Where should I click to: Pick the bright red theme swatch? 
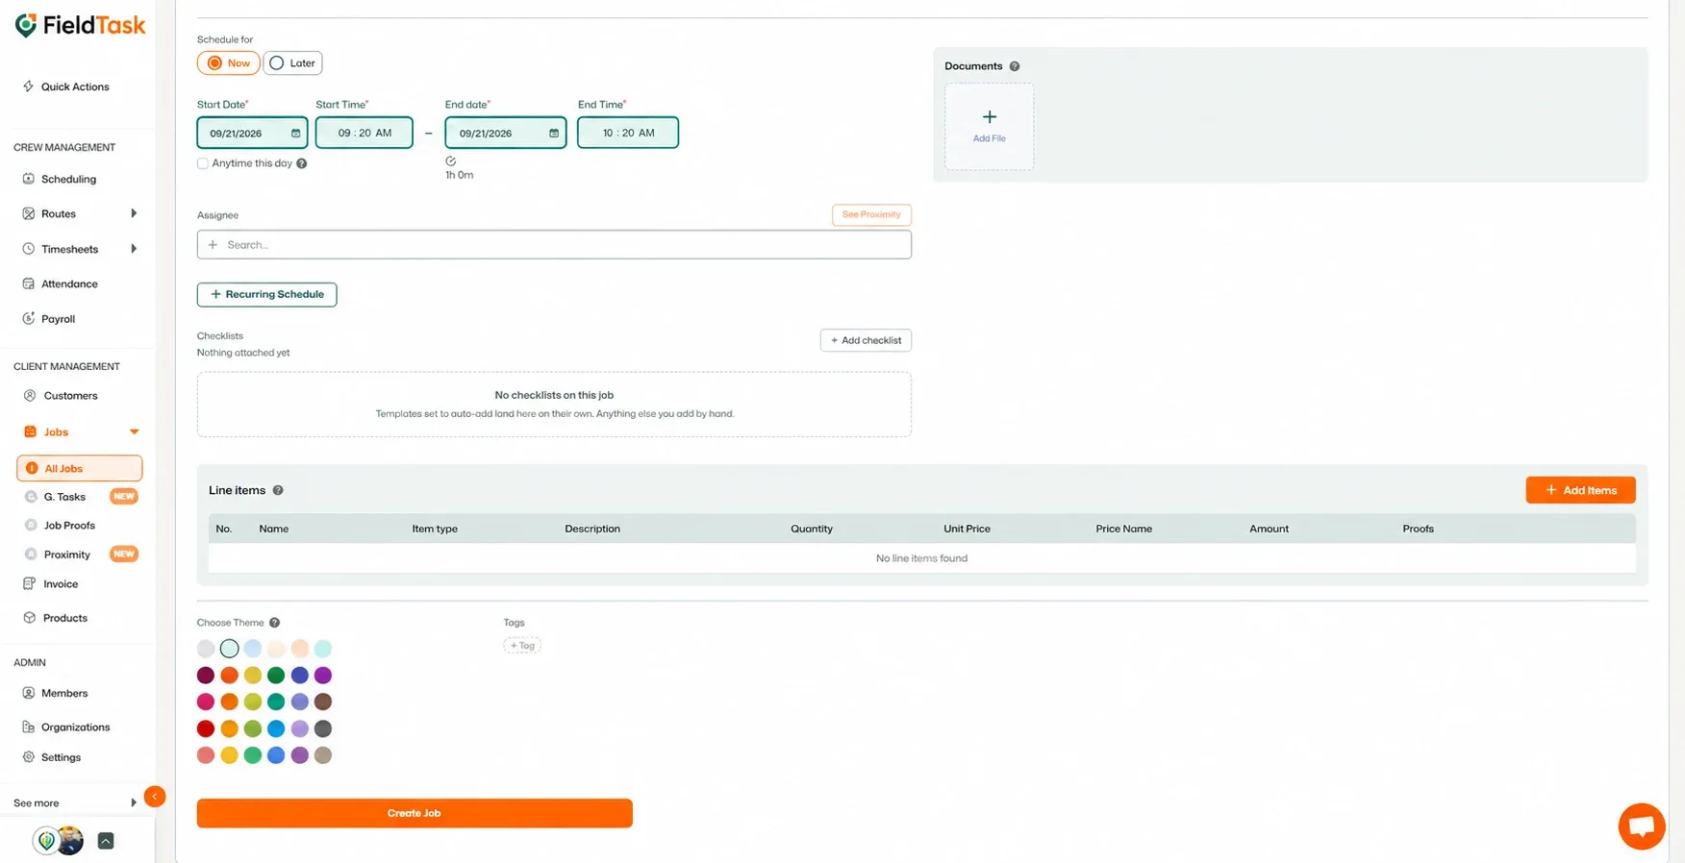click(x=206, y=728)
